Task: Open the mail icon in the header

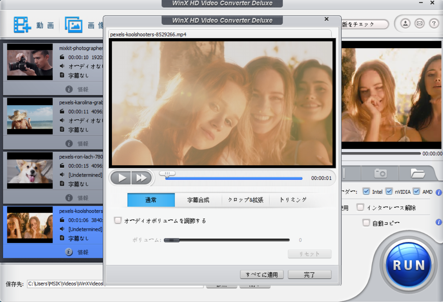Action: click(x=420, y=24)
